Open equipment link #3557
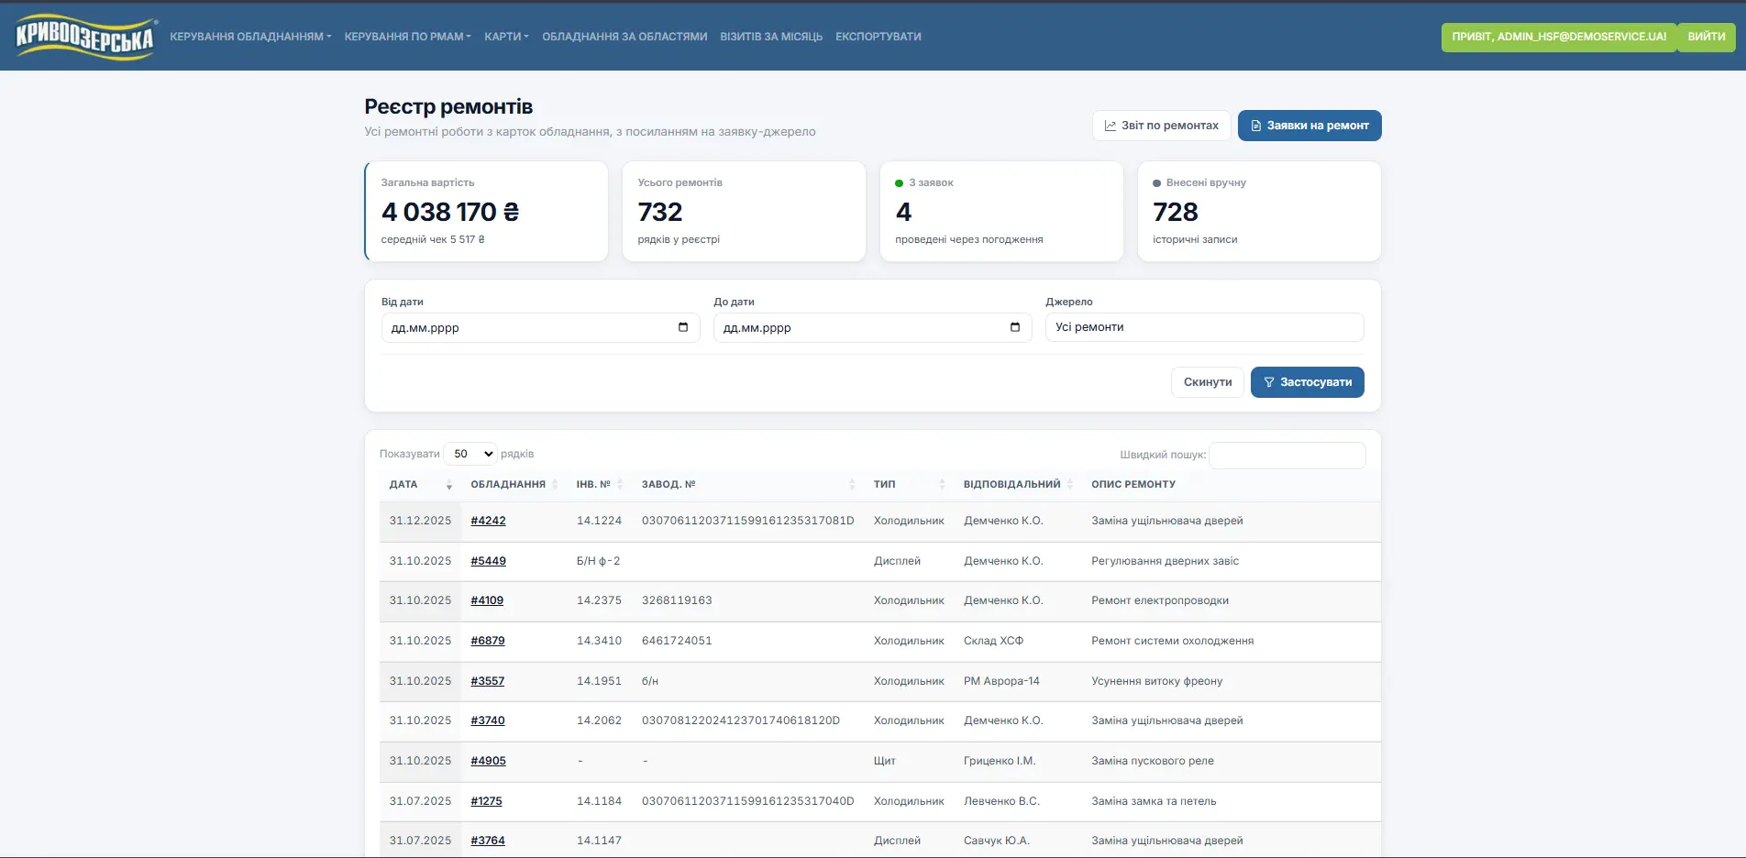The height and width of the screenshot is (858, 1746). coord(488,681)
